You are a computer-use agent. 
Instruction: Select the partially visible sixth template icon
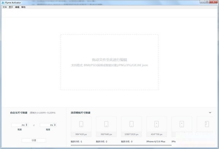click(207, 124)
